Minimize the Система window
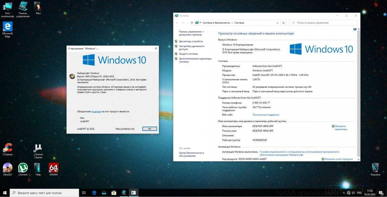Screen dimensions: 387x197 (x=337, y=15)
